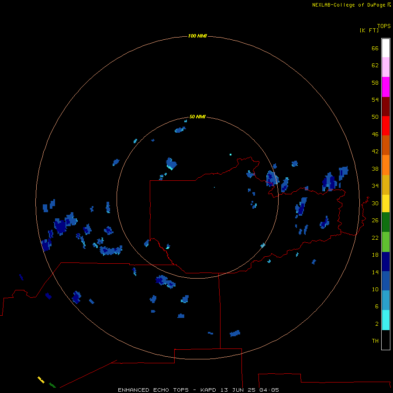Click the legend value 2

click(x=377, y=324)
